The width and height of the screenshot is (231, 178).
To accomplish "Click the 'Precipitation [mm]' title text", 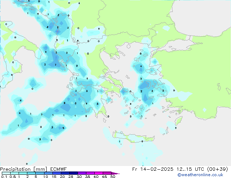I will [x=24, y=169].
